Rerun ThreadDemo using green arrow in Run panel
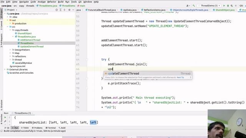The height and width of the screenshot is (138, 246). pos(5,117)
